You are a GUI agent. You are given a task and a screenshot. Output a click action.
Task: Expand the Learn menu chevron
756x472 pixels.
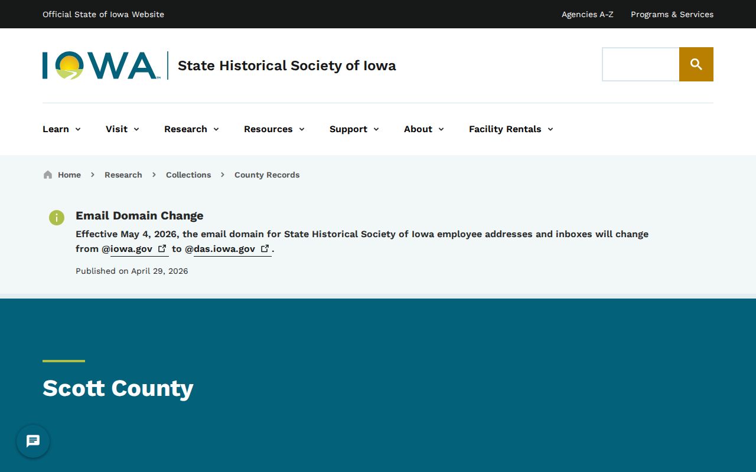click(78, 129)
